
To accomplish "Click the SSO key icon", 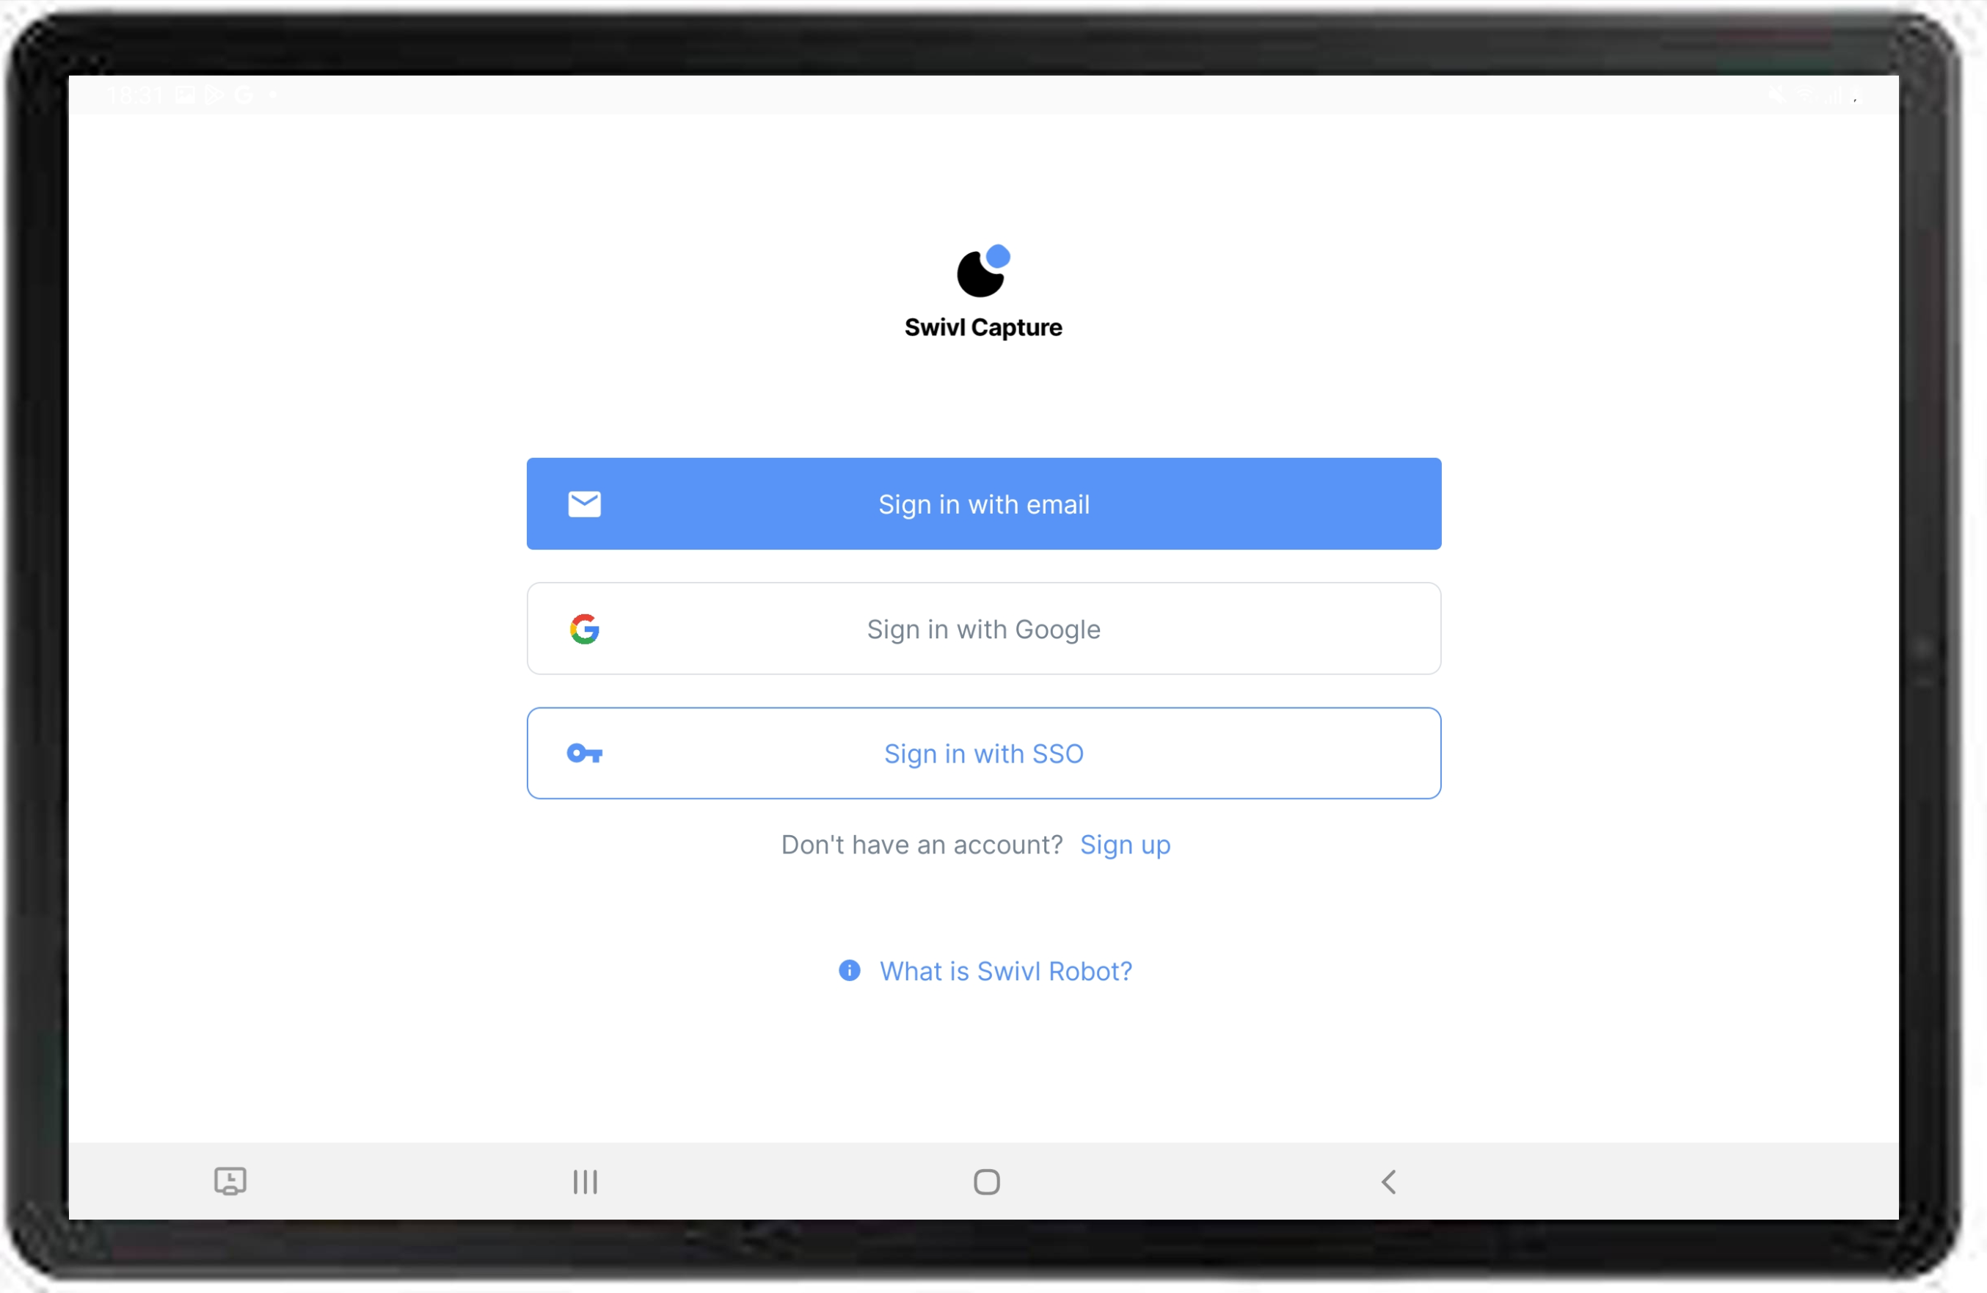I will coord(585,751).
